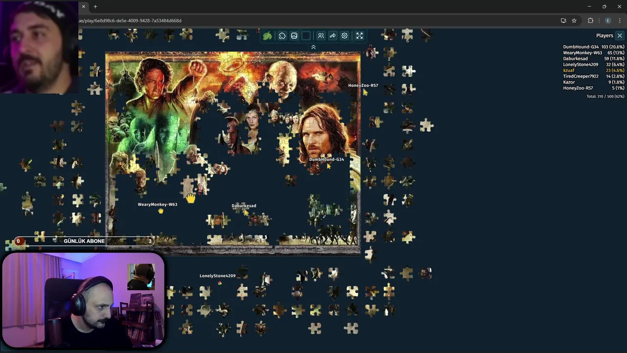This screenshot has height=353, width=627.
Task: Click the Players panel heading
Action: point(604,36)
